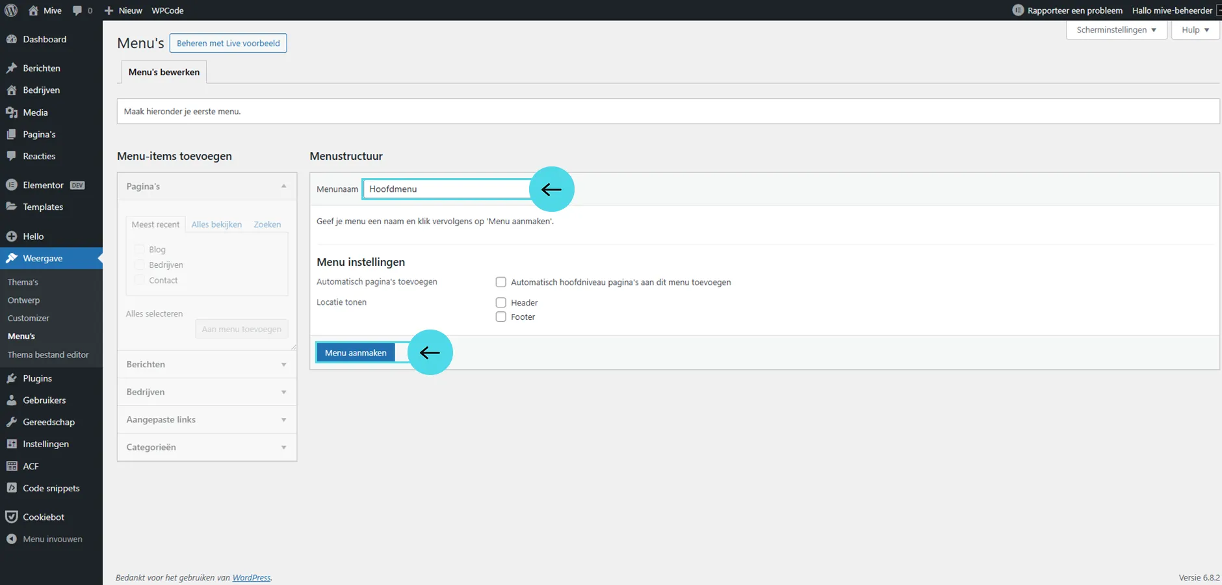Click Beheren met Live voorbeeld button
The image size is (1222, 585).
coord(228,44)
